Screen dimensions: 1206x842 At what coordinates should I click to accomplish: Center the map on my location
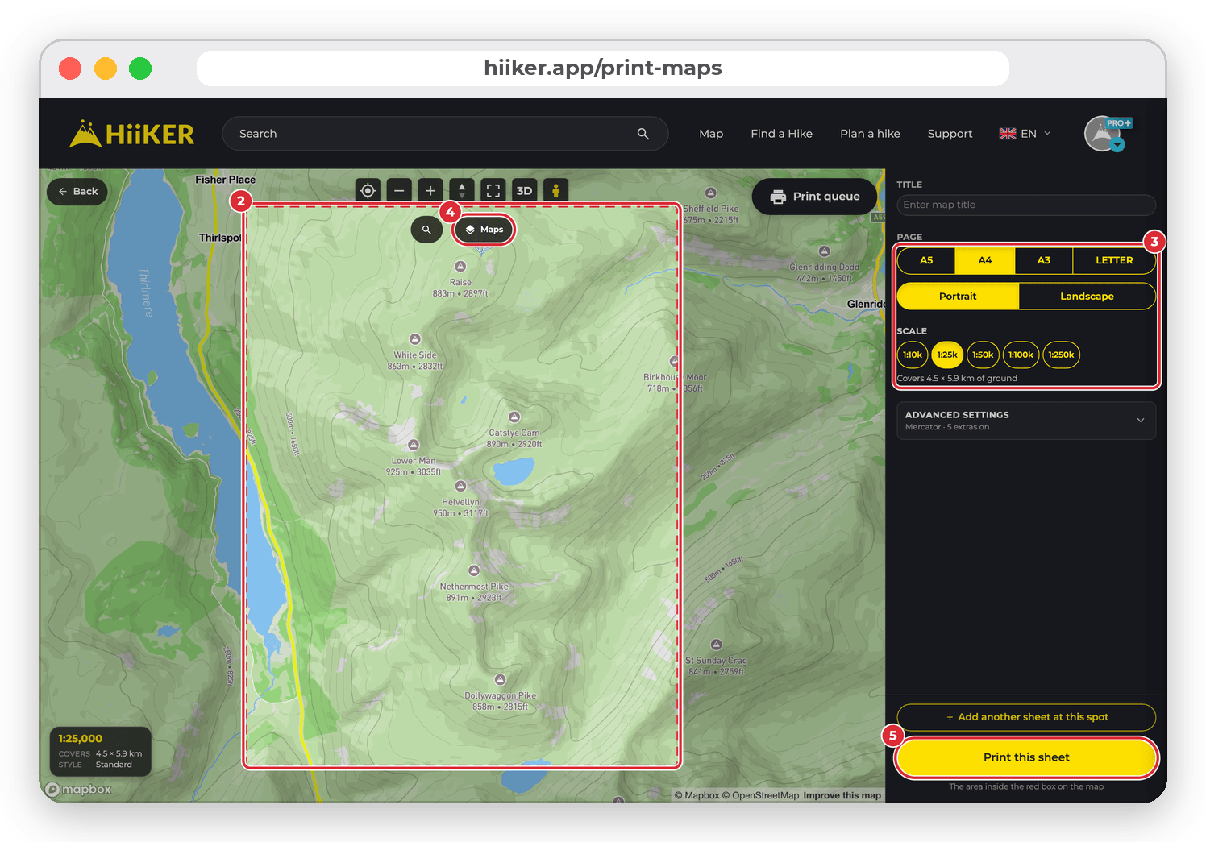[x=368, y=190]
